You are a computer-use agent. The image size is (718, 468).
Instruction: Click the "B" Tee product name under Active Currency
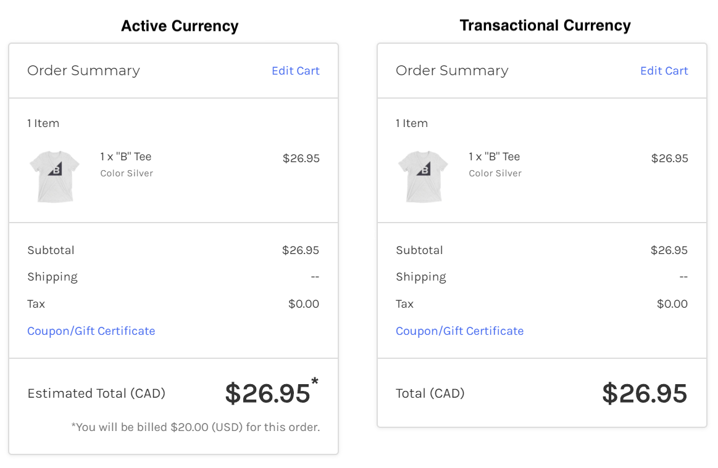[x=126, y=157]
